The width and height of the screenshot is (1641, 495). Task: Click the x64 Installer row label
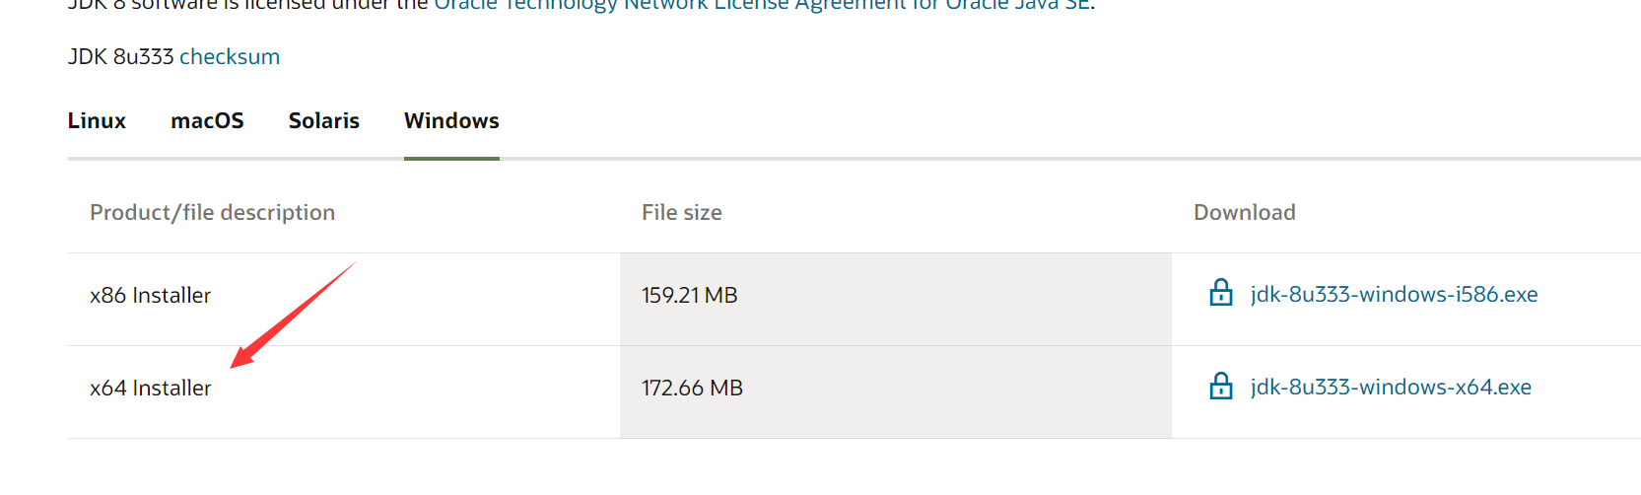(x=151, y=389)
